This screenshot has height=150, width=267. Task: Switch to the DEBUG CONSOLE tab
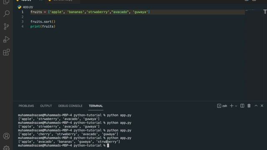[70, 106]
